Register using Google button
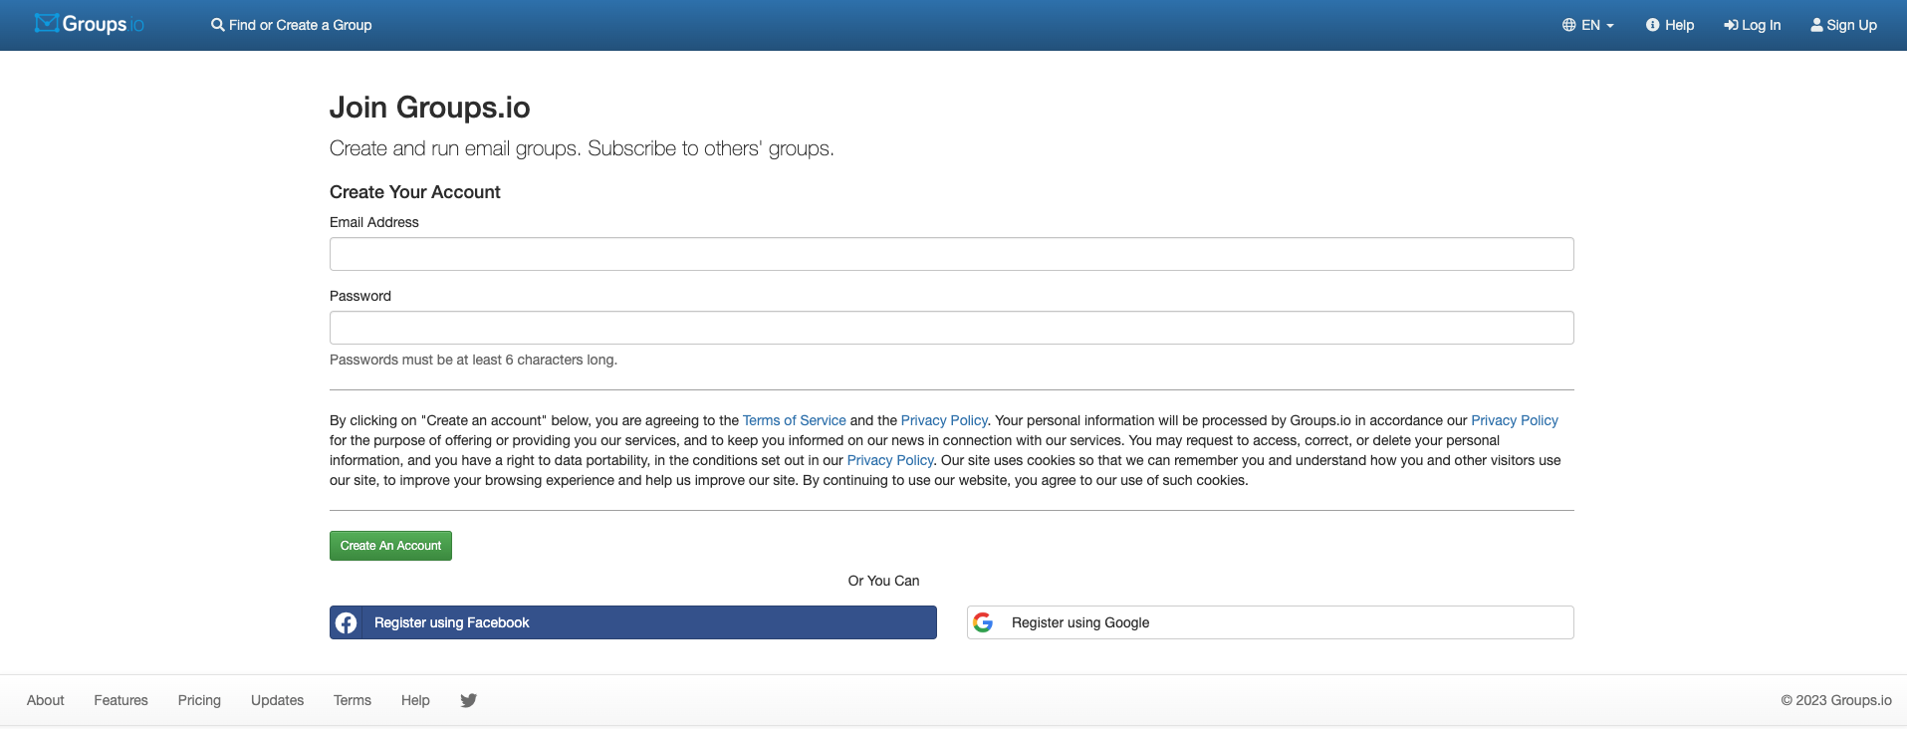 [1270, 622]
